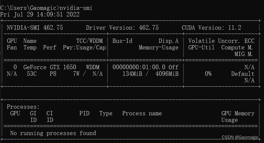Viewport: 264px width, 143px height.
Task: Select the command text 'nvidia-smi'
Action: pos(76,8)
